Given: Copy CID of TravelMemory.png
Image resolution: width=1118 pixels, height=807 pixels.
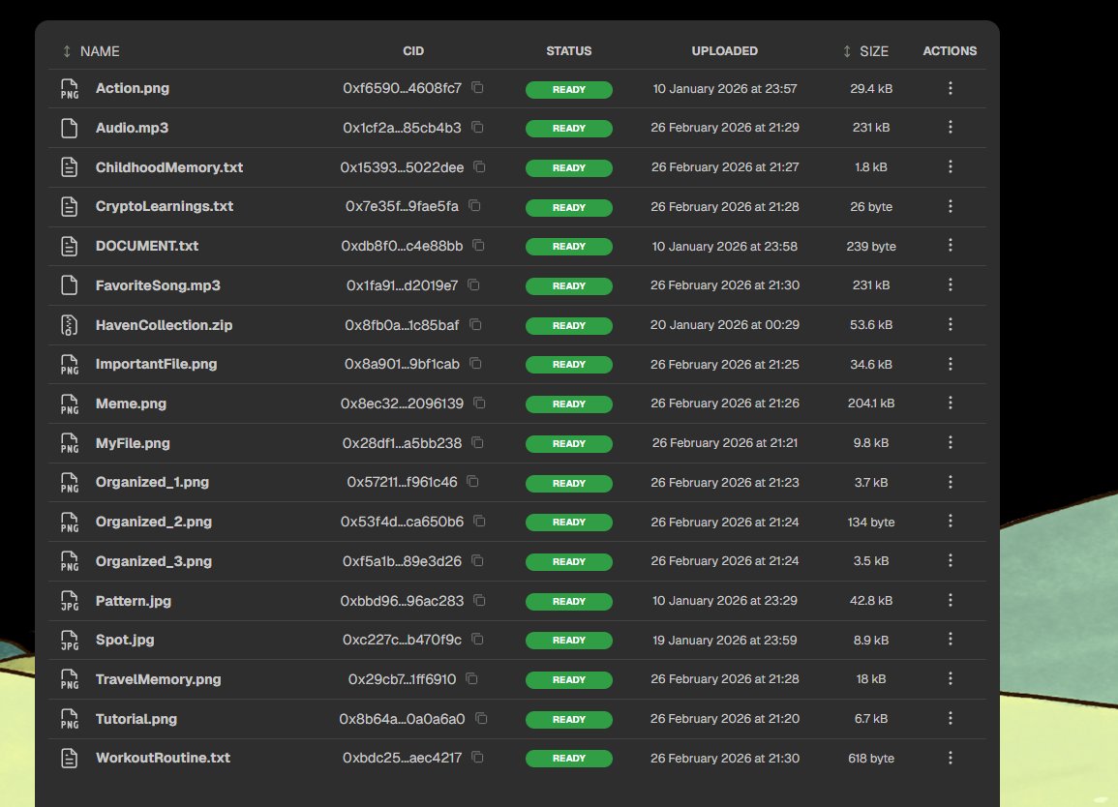Looking at the screenshot, I should click(x=472, y=678).
